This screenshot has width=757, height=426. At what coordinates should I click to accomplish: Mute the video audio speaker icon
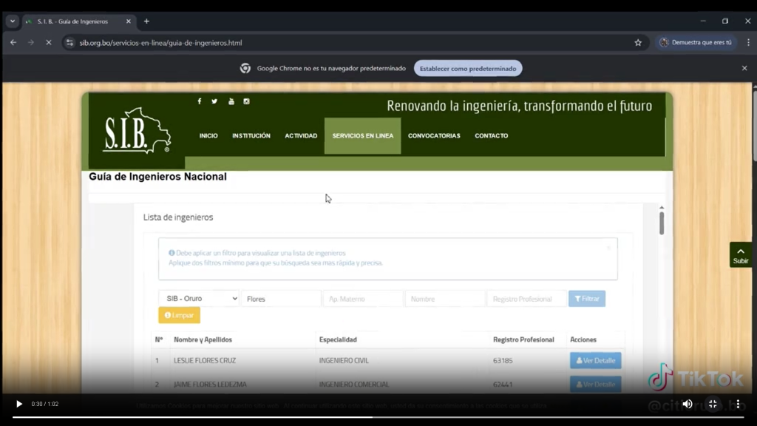tap(688, 404)
